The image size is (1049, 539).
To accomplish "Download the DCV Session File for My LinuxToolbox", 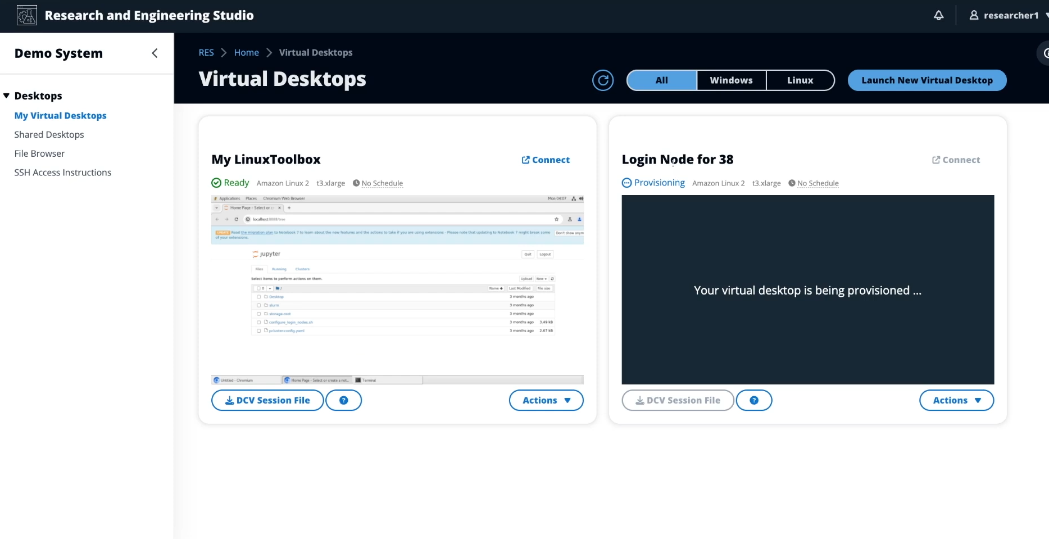I will (267, 400).
